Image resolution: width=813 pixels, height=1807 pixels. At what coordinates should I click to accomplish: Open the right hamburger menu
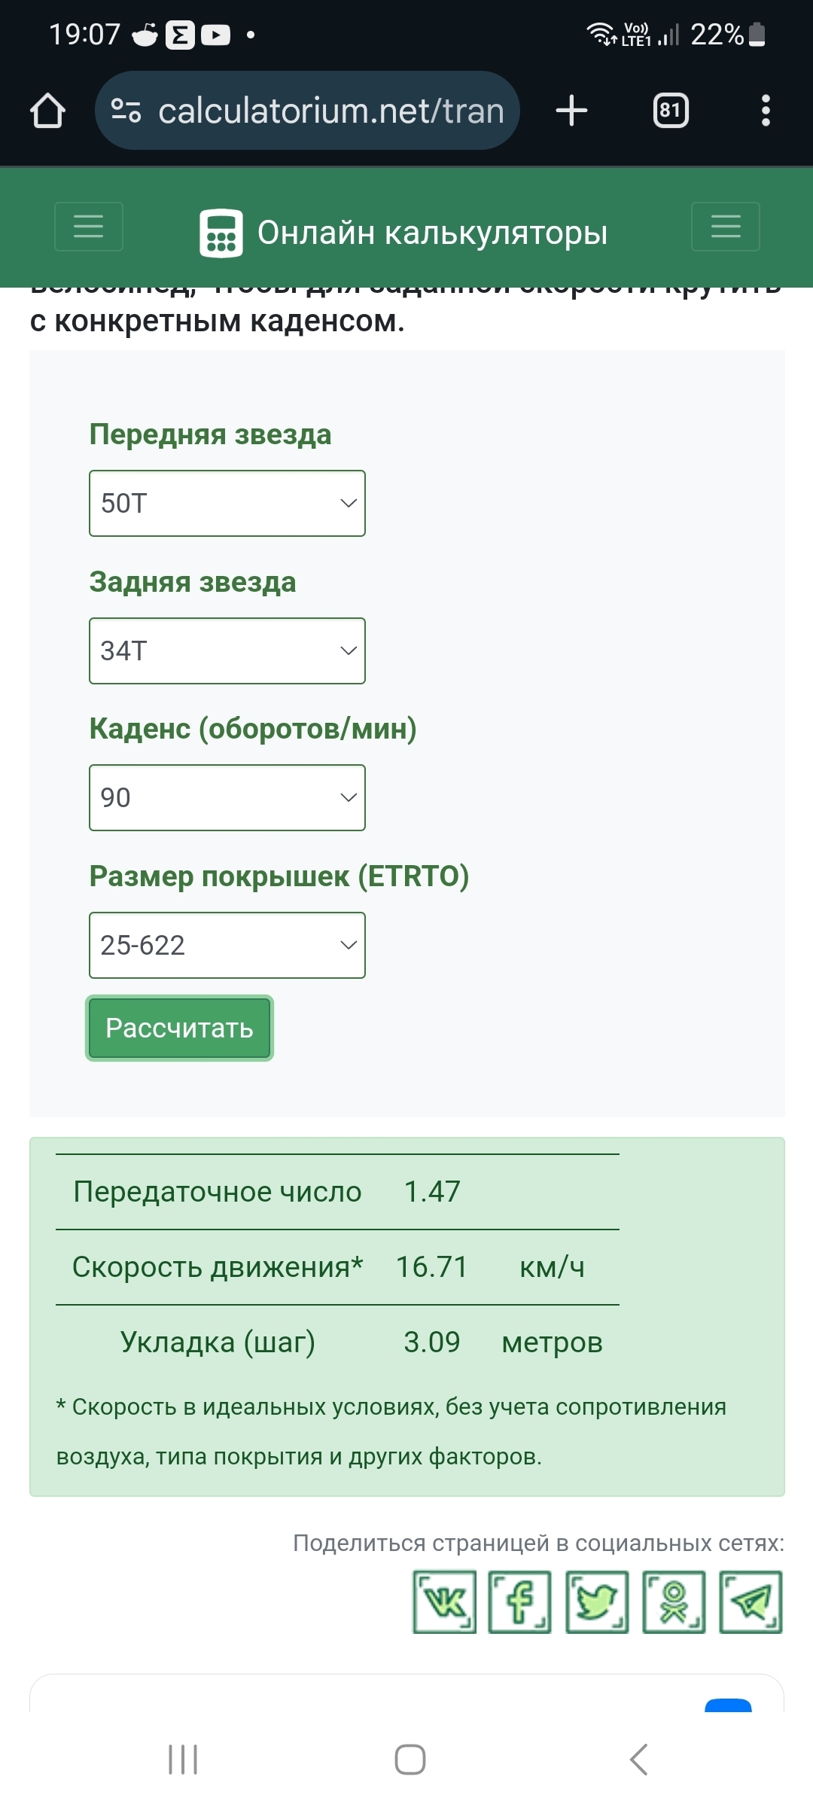pos(726,226)
